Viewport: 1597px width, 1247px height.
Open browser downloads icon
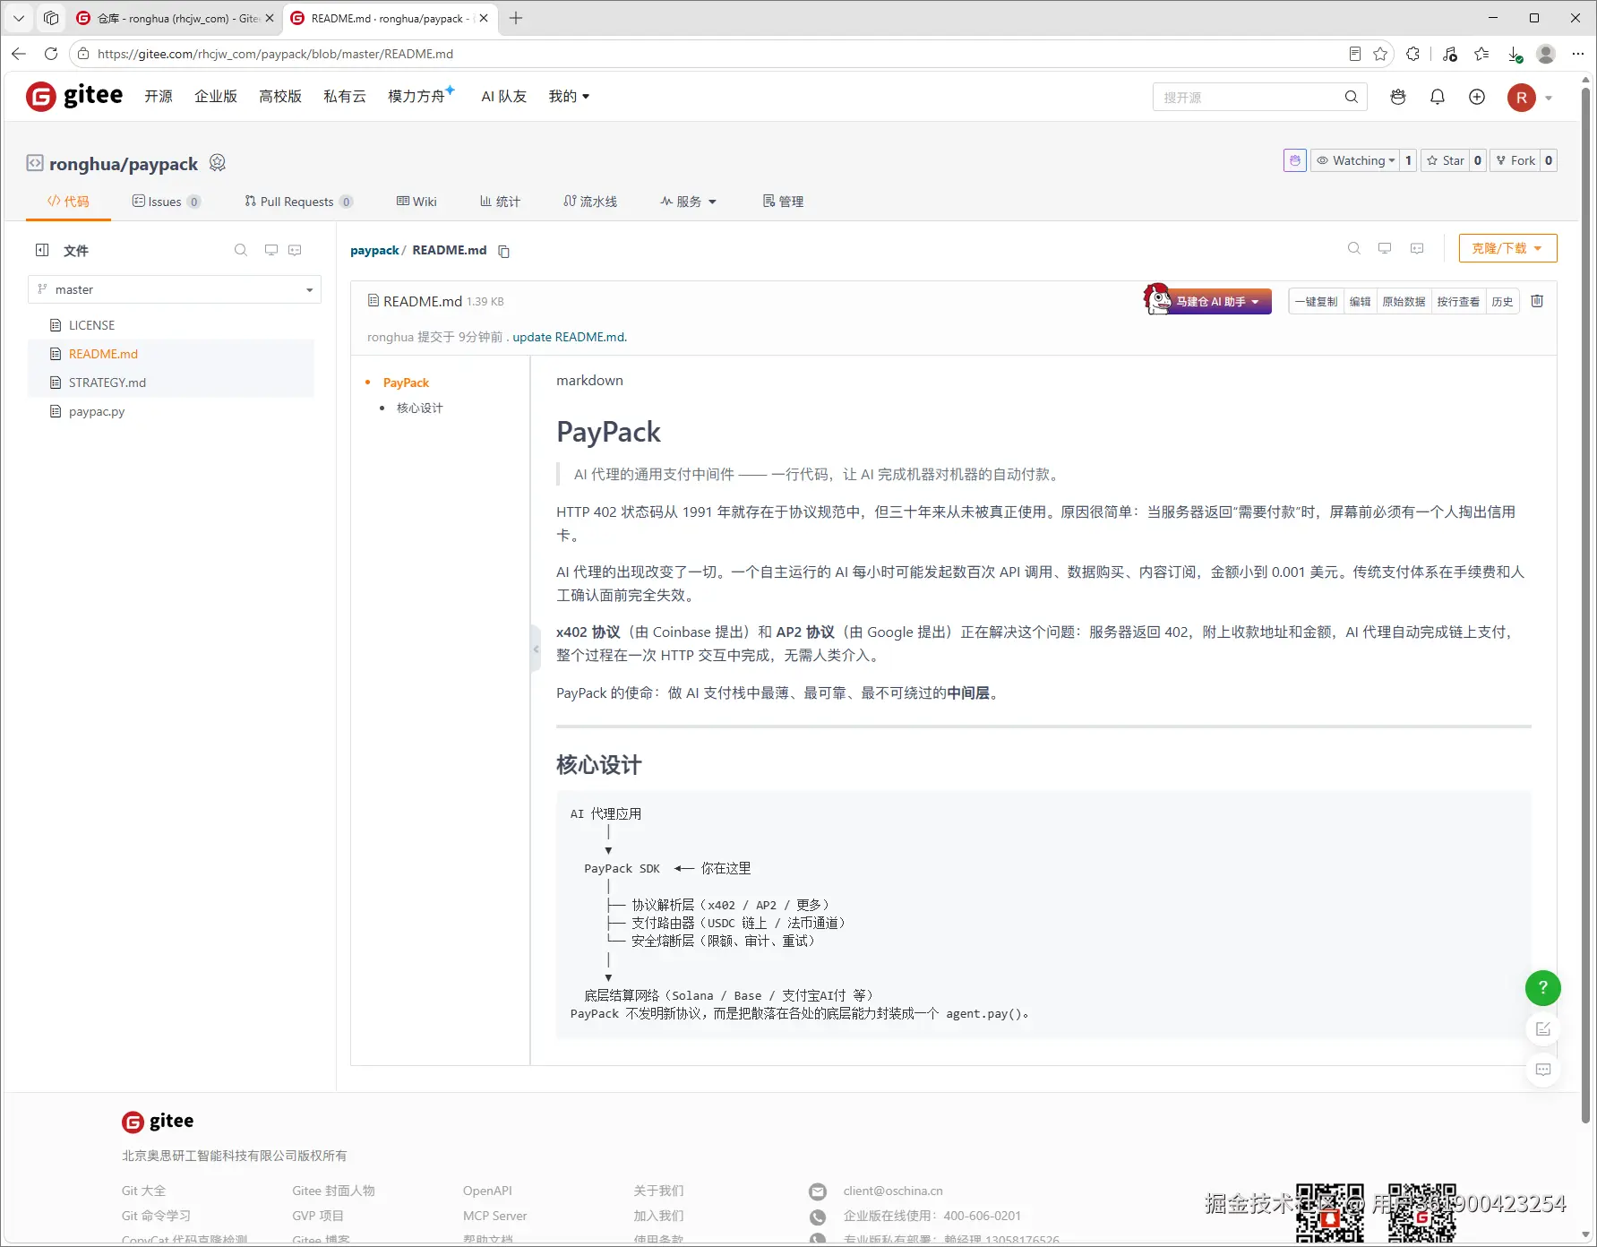pos(1515,54)
